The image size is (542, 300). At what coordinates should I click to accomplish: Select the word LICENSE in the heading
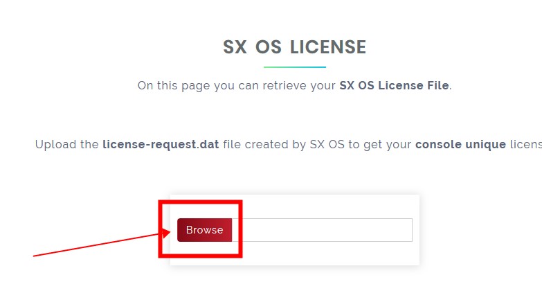tap(327, 47)
